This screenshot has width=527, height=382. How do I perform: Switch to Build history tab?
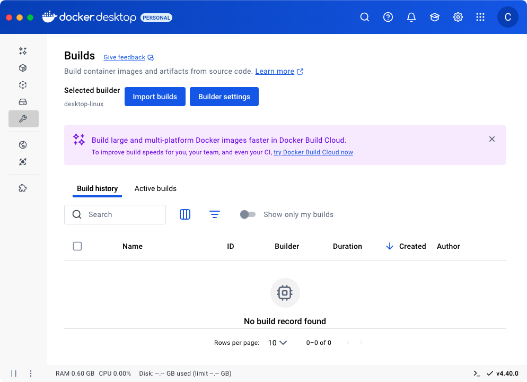pyautogui.click(x=97, y=189)
